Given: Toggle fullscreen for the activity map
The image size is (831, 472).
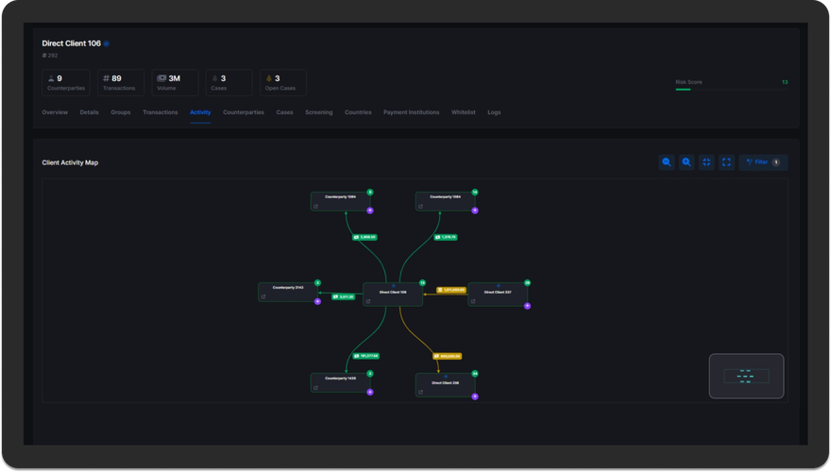Looking at the screenshot, I should click(x=726, y=162).
